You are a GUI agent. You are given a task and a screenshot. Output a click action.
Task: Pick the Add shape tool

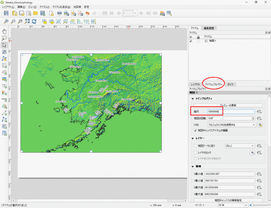coord(4,107)
